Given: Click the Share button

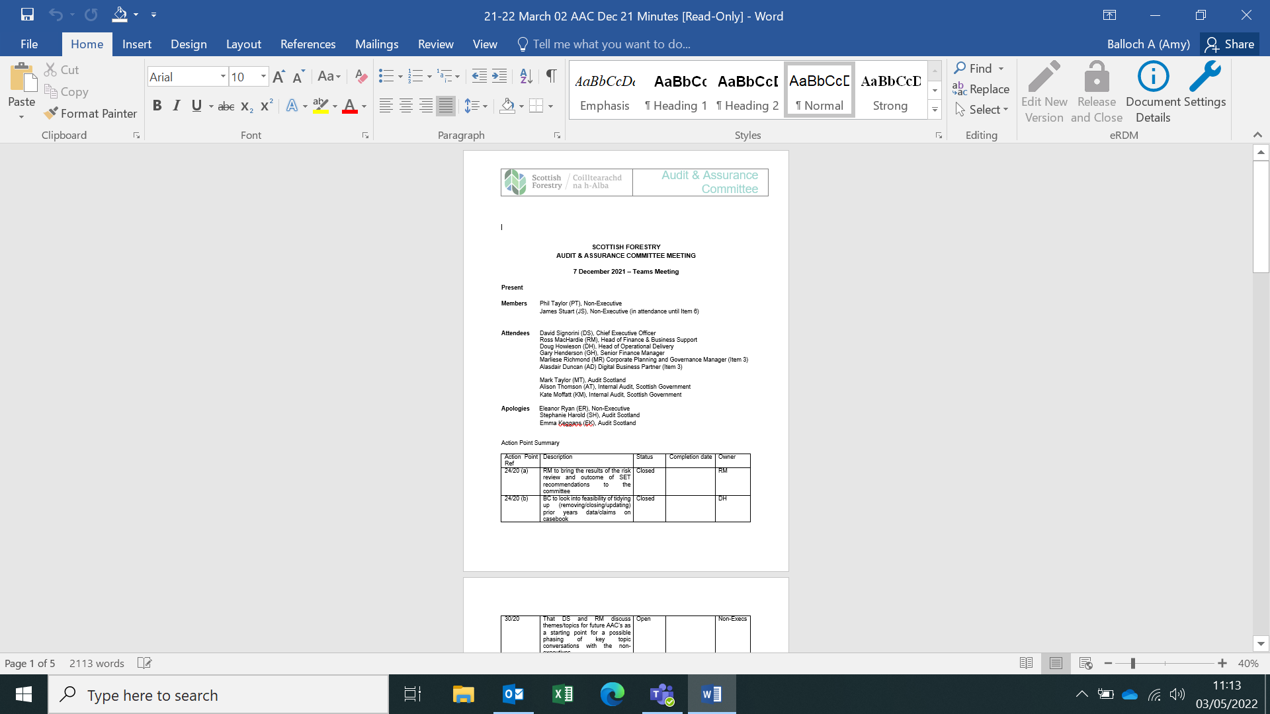Looking at the screenshot, I should coord(1230,44).
